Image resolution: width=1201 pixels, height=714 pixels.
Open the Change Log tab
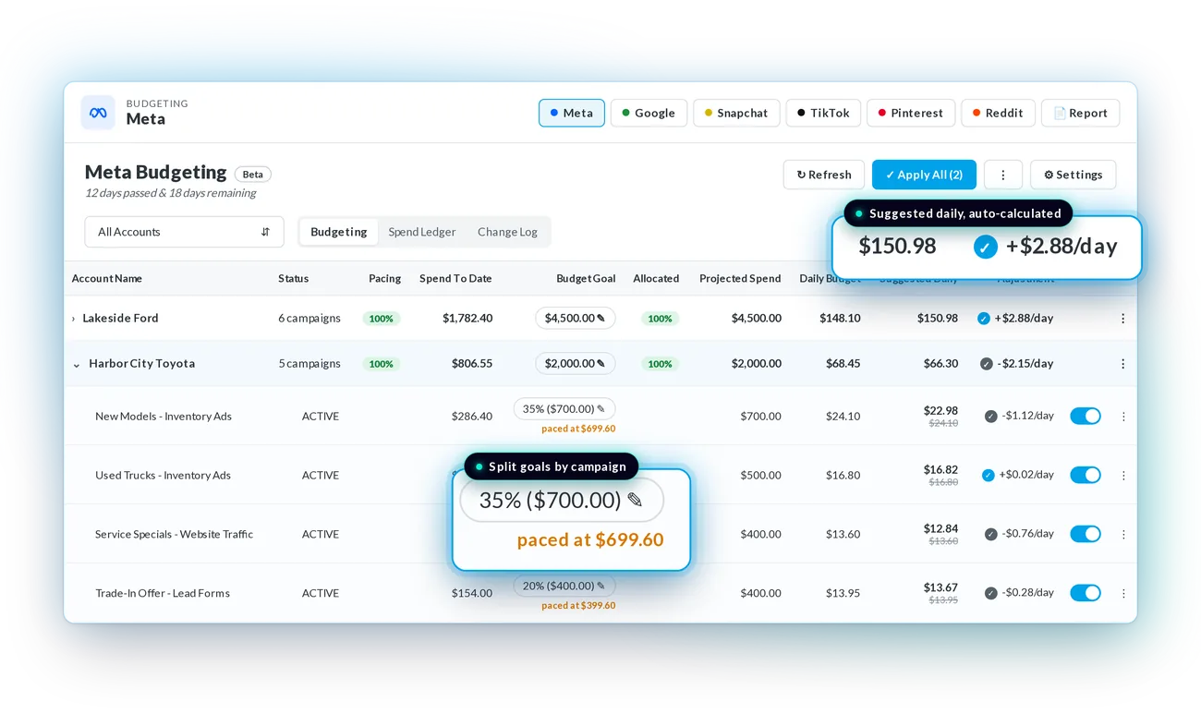[x=507, y=232]
